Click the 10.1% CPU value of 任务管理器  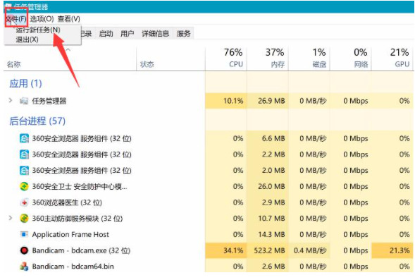[x=233, y=101]
